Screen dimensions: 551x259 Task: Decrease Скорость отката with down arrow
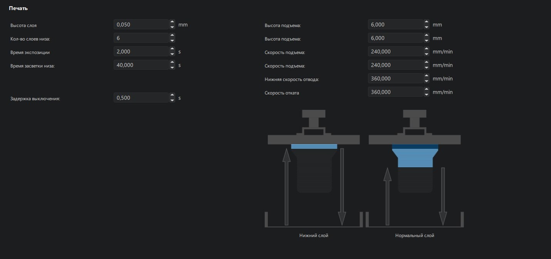(x=427, y=94)
